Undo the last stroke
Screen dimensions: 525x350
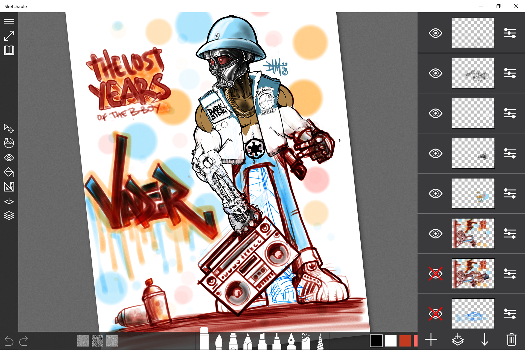click(x=9, y=341)
